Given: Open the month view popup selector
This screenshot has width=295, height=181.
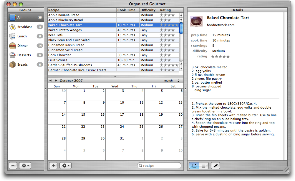Looking at the screenshot, I should [172, 81].
